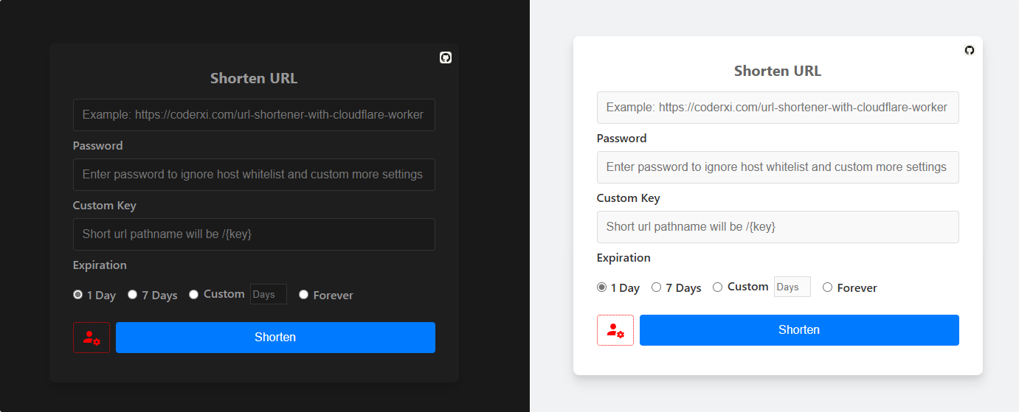Click the Custom Key field in light card
Screen dimensions: 1019x412
coord(778,227)
